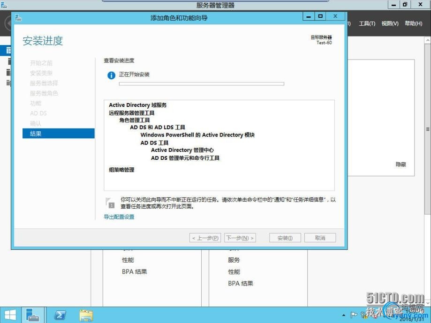Select the 确认 wizard step
This screenshot has height=323, width=431.
click(36, 123)
